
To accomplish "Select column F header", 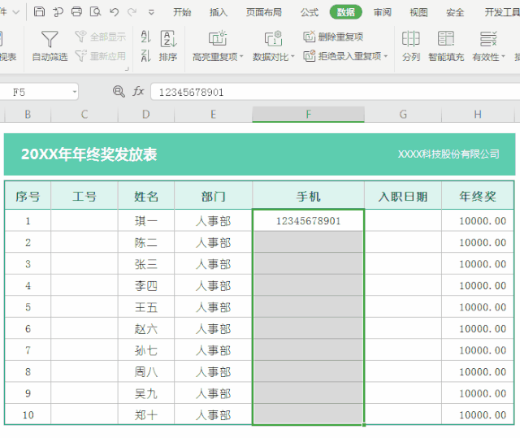I will 308,115.
